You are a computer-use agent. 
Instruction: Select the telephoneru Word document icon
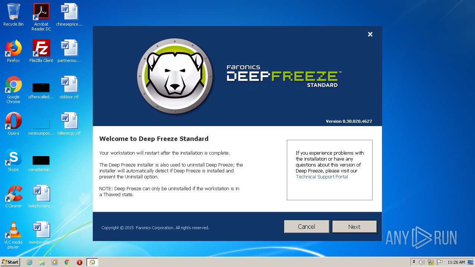(x=41, y=197)
